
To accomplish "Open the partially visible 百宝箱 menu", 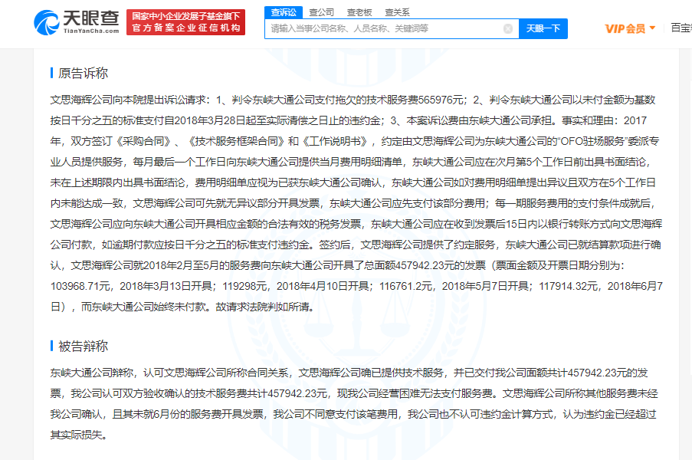I will (x=681, y=28).
